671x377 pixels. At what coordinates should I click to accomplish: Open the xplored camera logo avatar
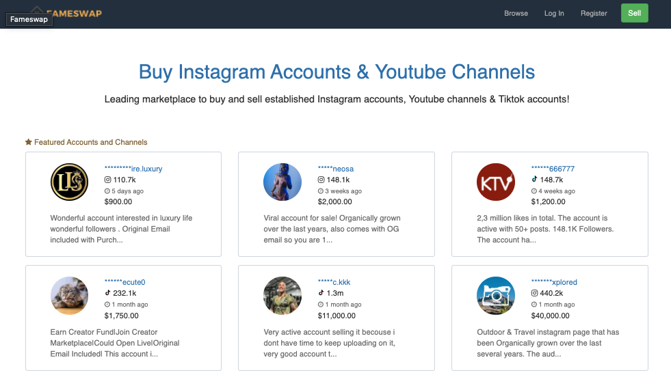pyautogui.click(x=495, y=296)
